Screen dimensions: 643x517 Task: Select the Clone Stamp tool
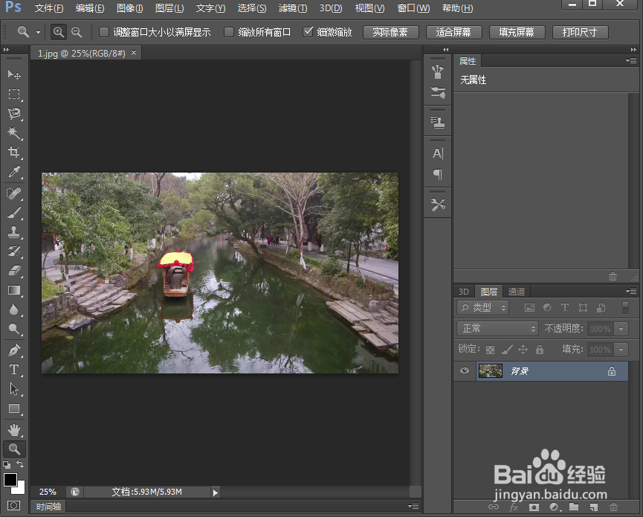tap(14, 232)
